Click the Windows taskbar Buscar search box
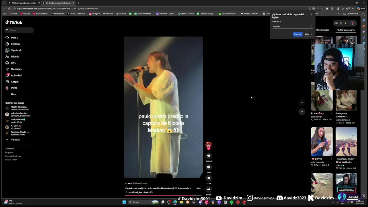 coord(143,202)
